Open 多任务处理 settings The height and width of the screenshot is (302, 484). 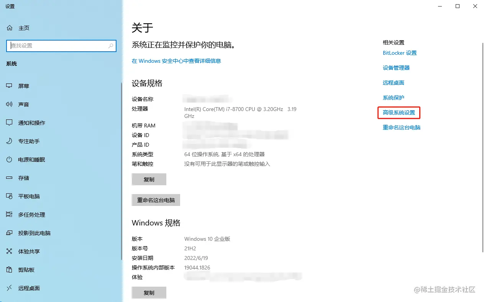pos(61,215)
